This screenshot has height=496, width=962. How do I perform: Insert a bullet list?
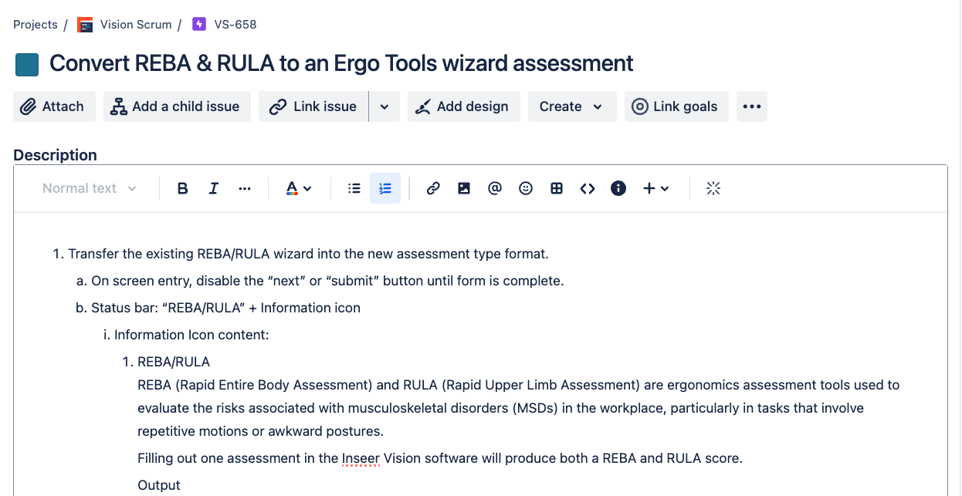354,188
